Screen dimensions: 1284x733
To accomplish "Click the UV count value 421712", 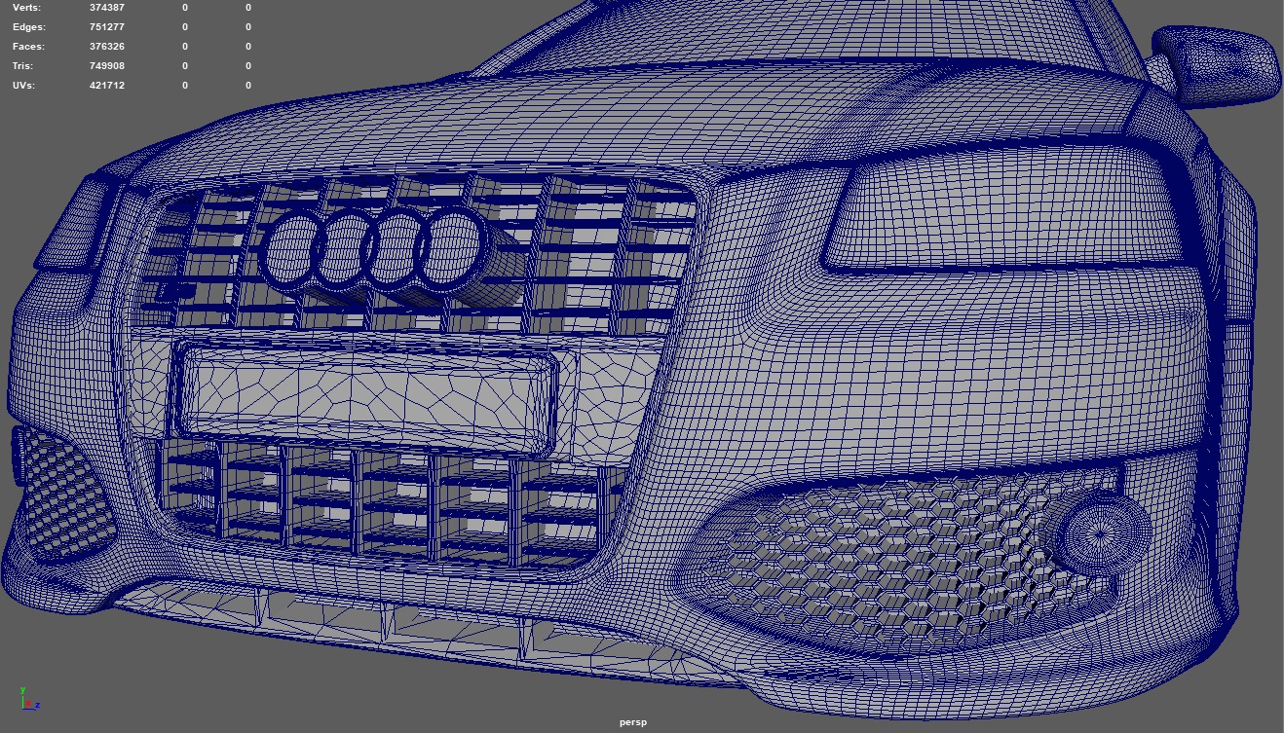I will click(107, 86).
